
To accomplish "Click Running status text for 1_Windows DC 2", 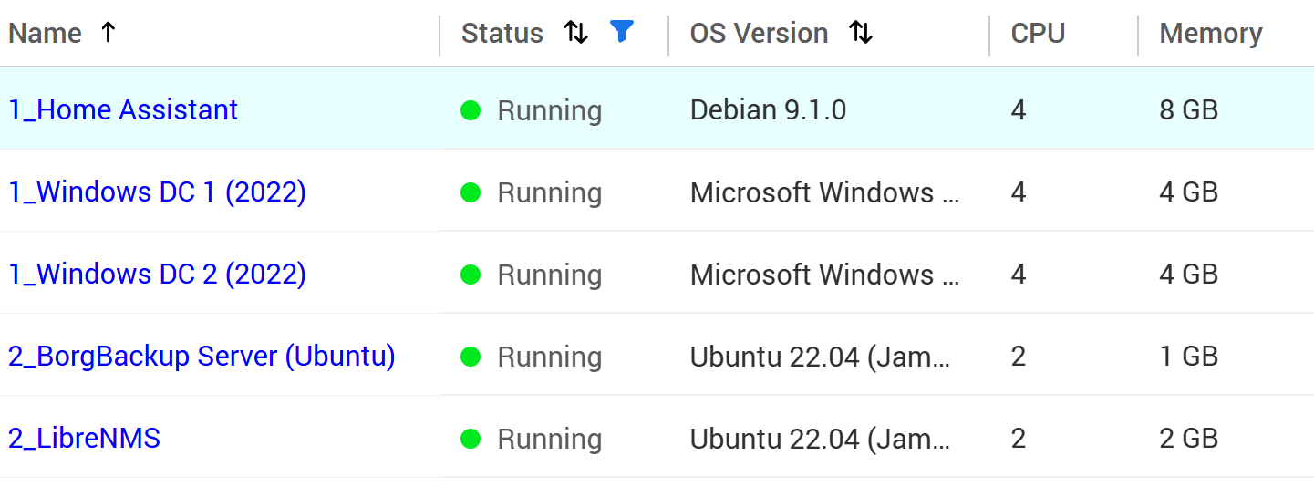I will point(549,275).
